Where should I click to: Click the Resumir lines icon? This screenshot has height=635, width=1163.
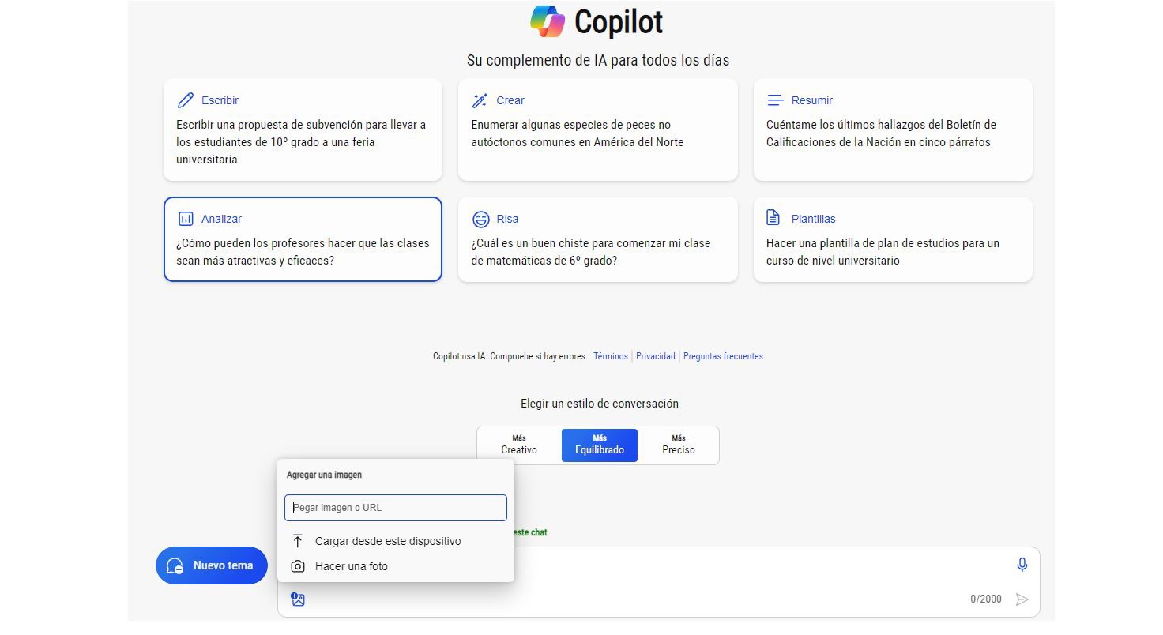pyautogui.click(x=775, y=100)
